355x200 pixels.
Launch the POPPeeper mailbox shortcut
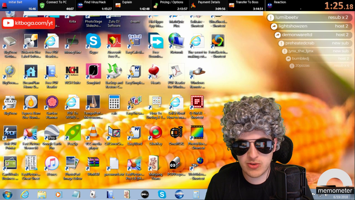click(176, 166)
